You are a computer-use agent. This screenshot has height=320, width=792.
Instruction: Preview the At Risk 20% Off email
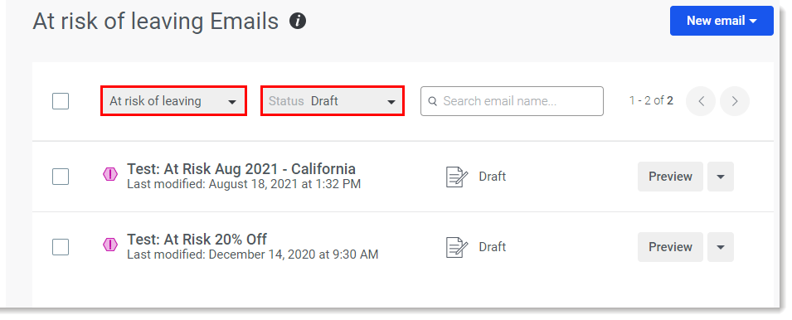point(670,247)
